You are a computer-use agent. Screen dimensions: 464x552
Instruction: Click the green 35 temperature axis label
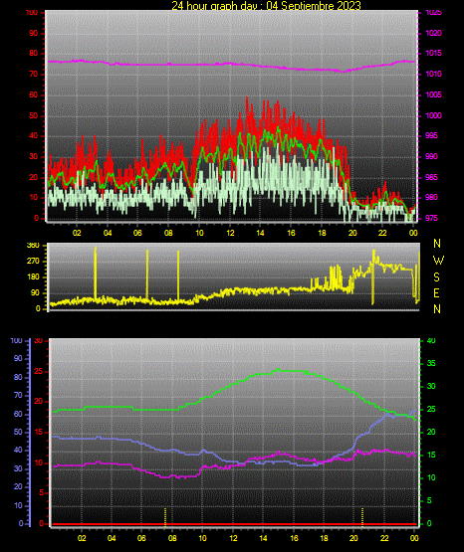tap(431, 363)
